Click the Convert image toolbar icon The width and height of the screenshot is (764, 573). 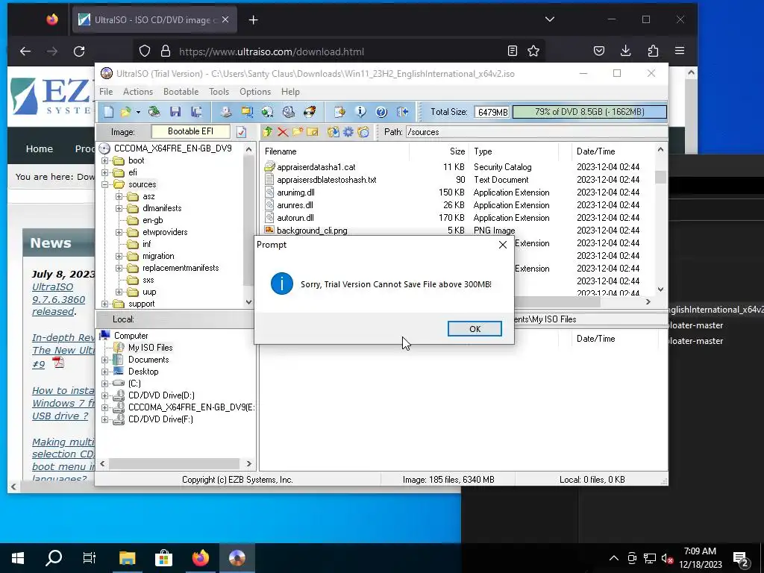pyautogui.click(x=268, y=112)
